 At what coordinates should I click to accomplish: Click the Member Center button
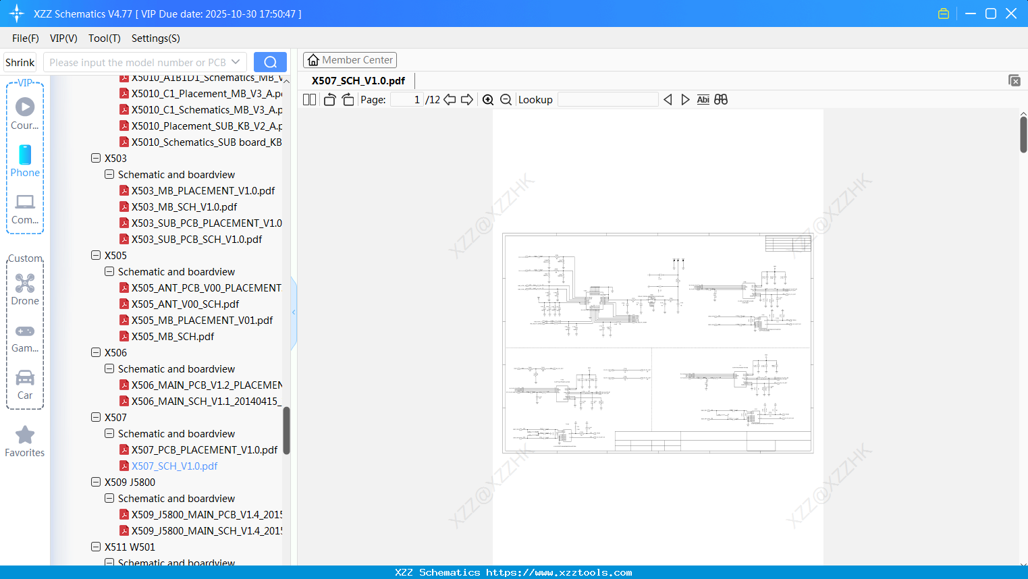[x=350, y=59]
